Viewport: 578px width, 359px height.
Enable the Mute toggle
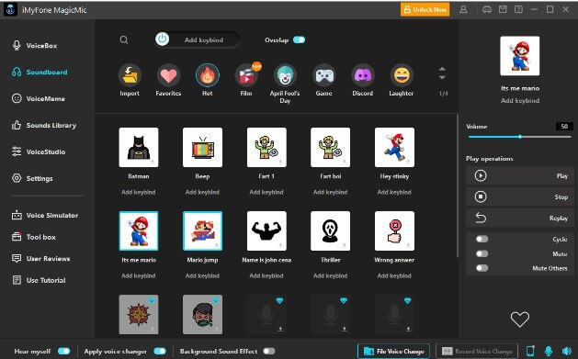point(482,253)
